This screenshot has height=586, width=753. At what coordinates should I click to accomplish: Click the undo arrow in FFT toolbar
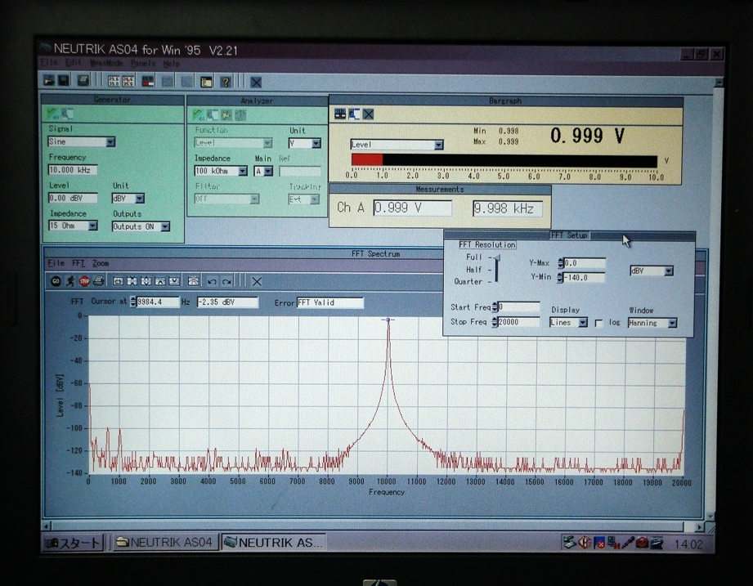click(212, 282)
